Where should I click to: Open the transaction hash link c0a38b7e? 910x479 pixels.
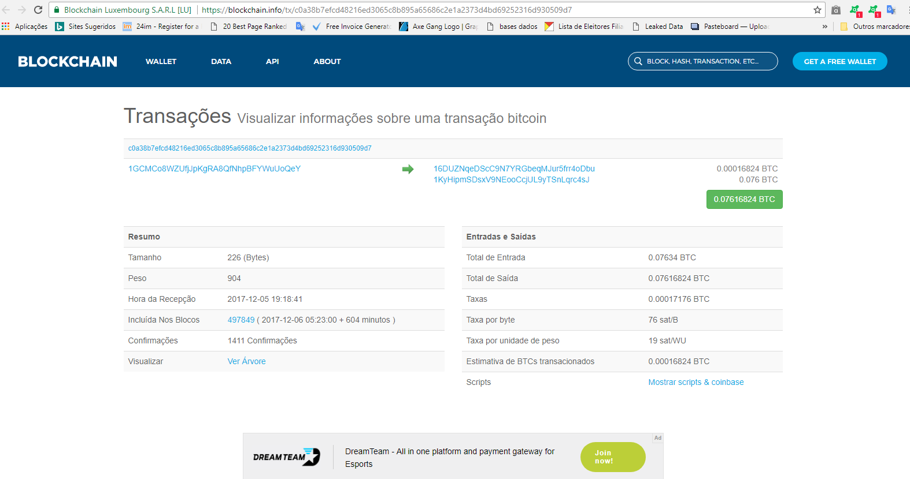250,148
